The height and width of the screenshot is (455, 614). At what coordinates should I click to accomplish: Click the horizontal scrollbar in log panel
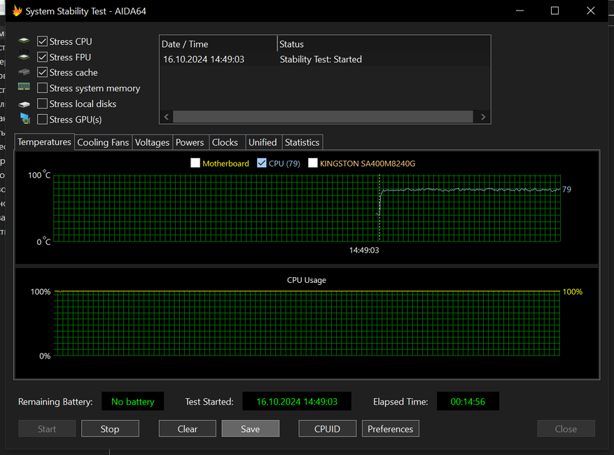coord(323,117)
